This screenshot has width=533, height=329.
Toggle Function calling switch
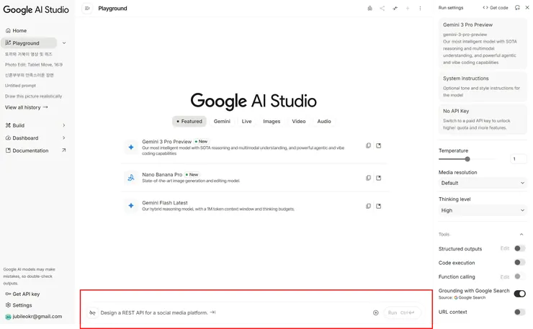point(519,276)
